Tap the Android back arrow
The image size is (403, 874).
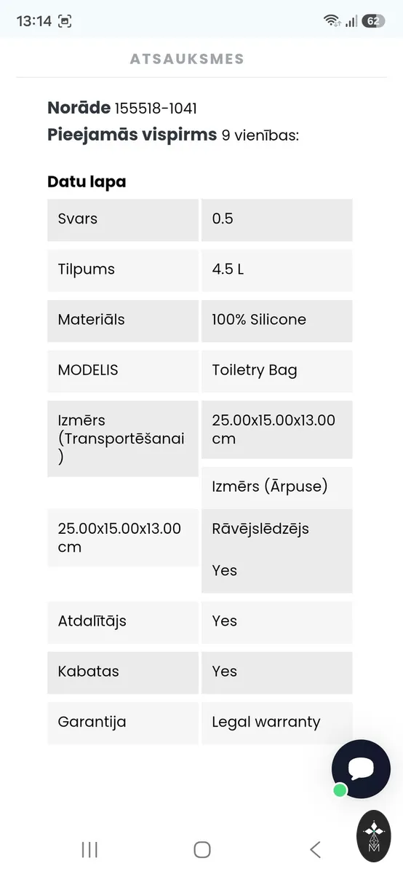[315, 849]
